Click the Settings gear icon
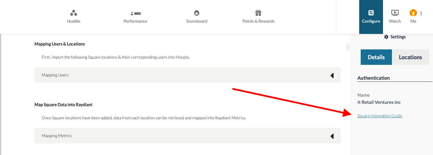This screenshot has height=155, width=433. click(386, 37)
